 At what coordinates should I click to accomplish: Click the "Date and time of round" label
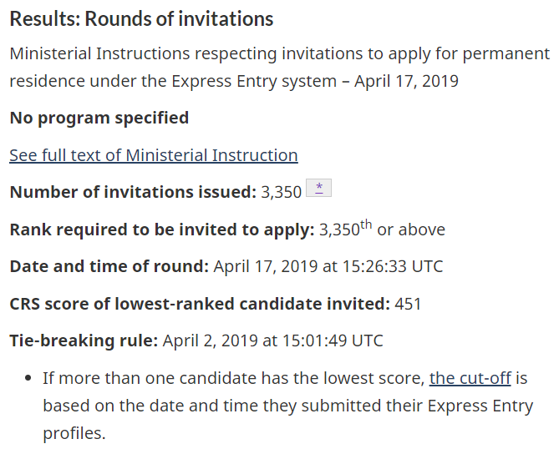(x=109, y=267)
